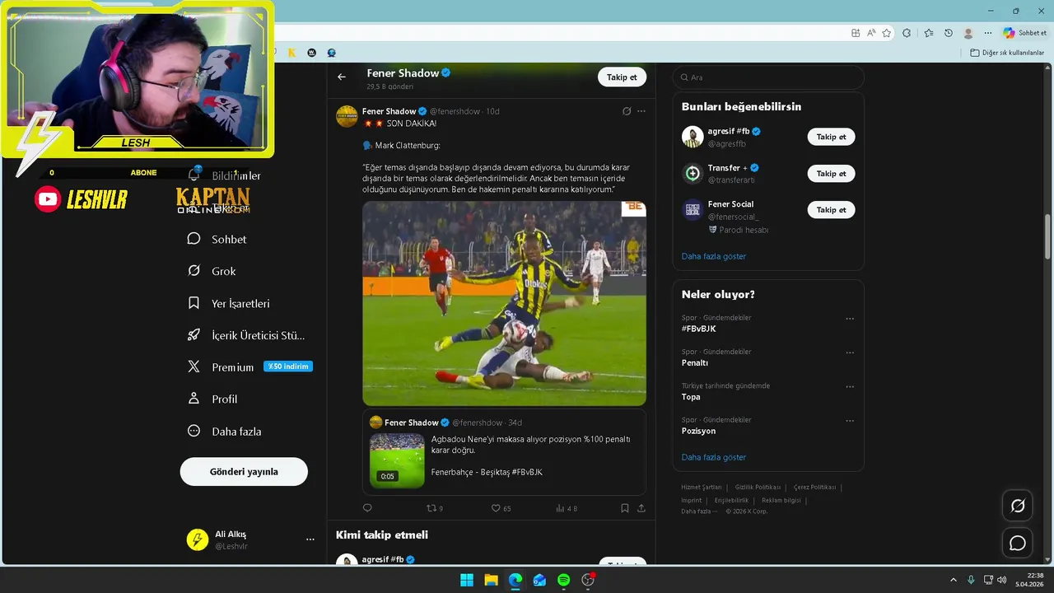Follow agresif #fb in the suggestions panel

coord(831,137)
